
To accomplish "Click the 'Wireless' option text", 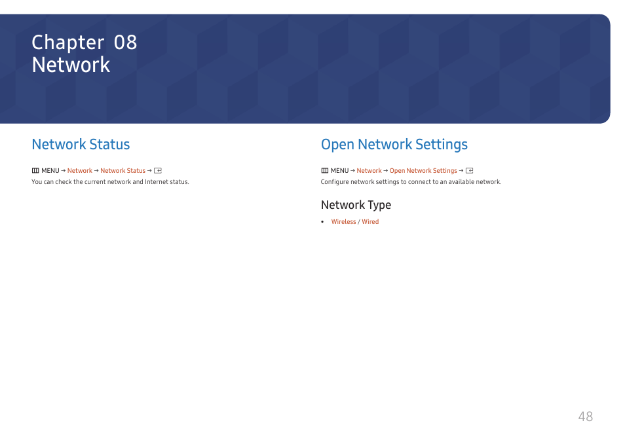I will pos(343,221).
